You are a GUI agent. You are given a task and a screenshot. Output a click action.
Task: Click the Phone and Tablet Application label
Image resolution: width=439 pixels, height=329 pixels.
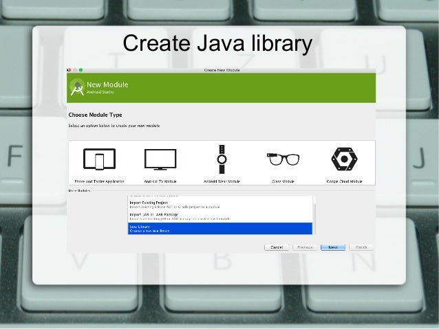(x=99, y=181)
